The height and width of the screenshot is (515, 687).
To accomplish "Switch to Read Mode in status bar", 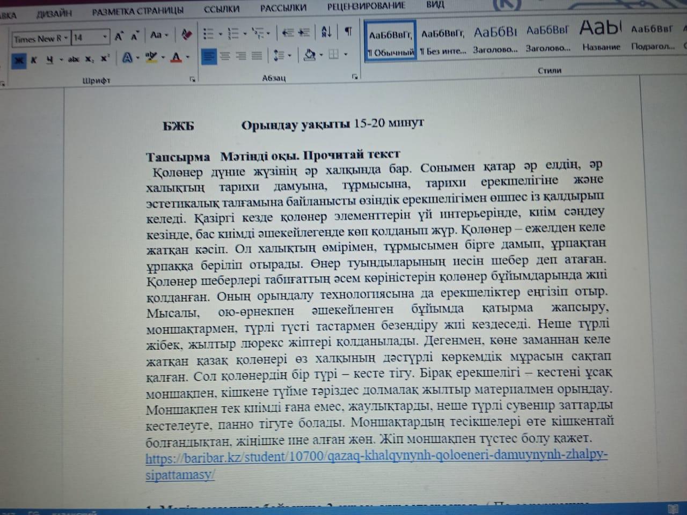I will [673, 509].
